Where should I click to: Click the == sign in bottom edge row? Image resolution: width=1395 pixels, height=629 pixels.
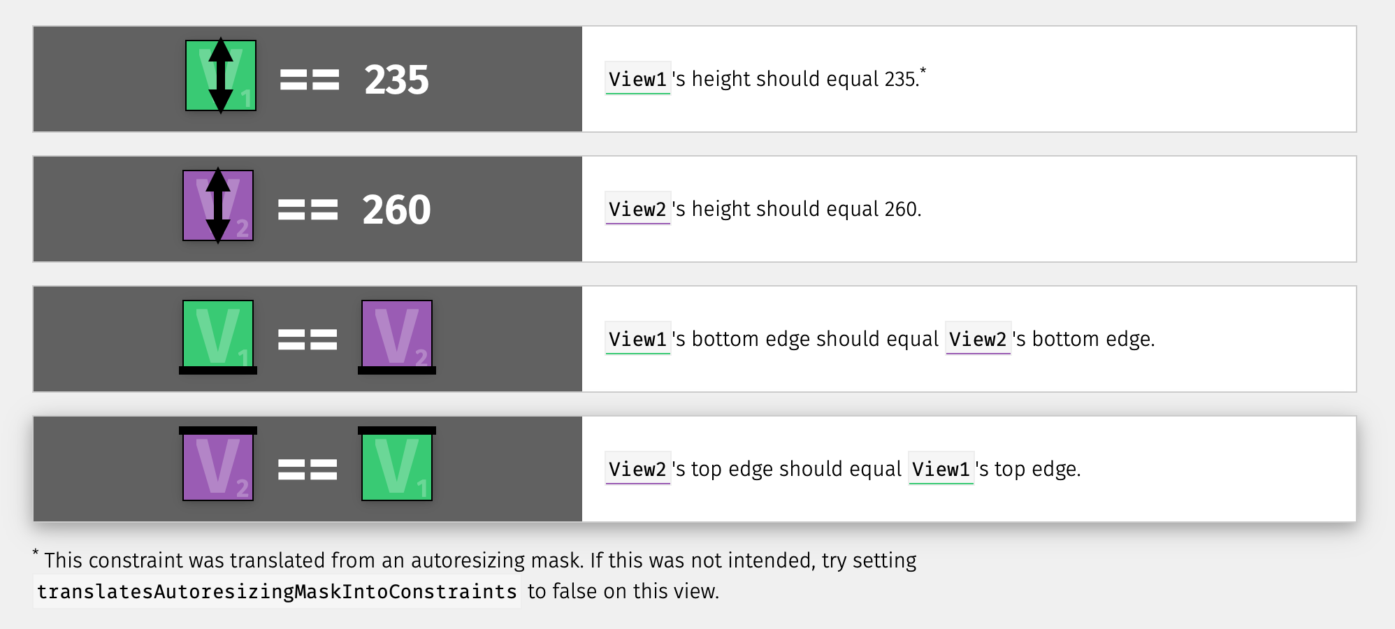(x=308, y=340)
